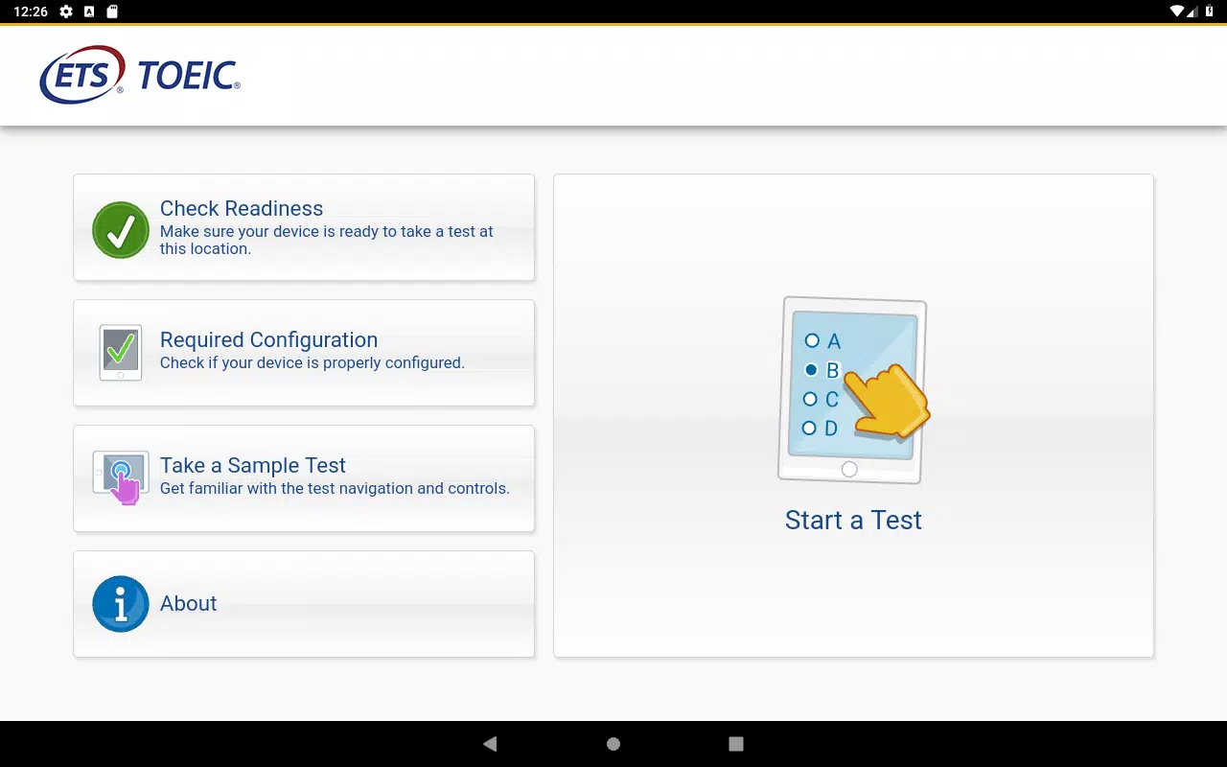The height and width of the screenshot is (767, 1227).
Task: Click the Take a Sample Test title
Action: [x=253, y=466]
